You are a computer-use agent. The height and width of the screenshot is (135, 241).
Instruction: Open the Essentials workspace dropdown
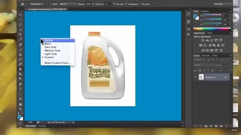223,4
